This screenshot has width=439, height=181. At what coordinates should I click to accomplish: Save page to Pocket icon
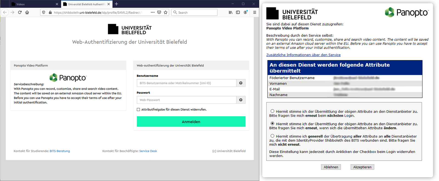[x=159, y=12]
